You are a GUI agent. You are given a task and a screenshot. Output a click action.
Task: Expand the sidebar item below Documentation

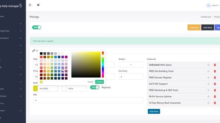21,45
